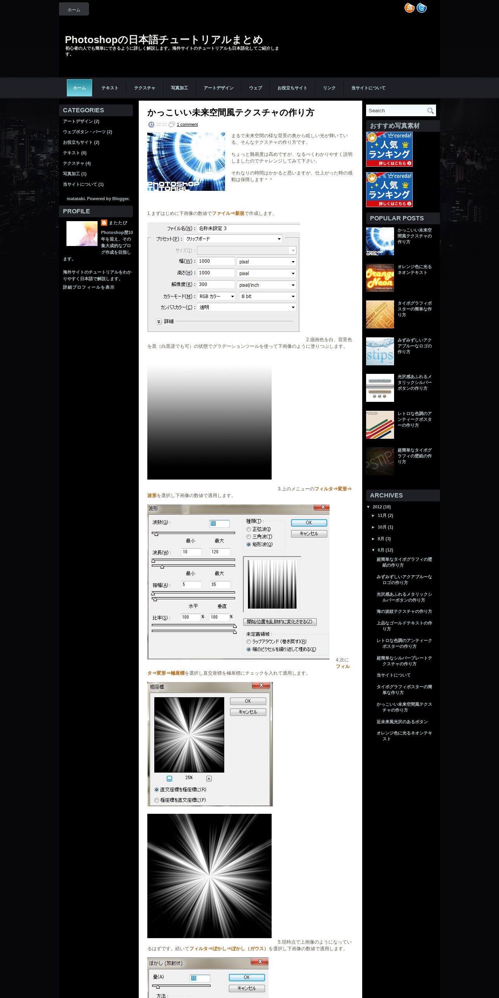The image size is (499, 998).
Task: Click キャンセル in the 波形 dialog
Action: pos(309,534)
